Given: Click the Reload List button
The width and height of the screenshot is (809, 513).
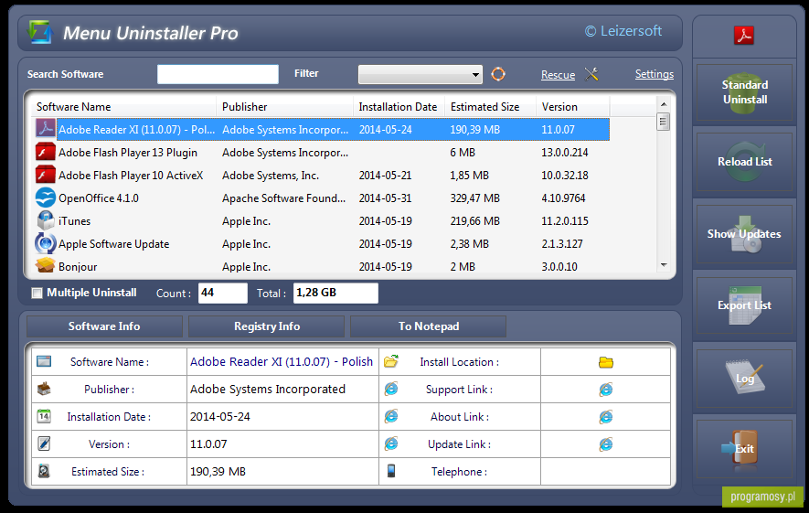Looking at the screenshot, I should pos(744,162).
